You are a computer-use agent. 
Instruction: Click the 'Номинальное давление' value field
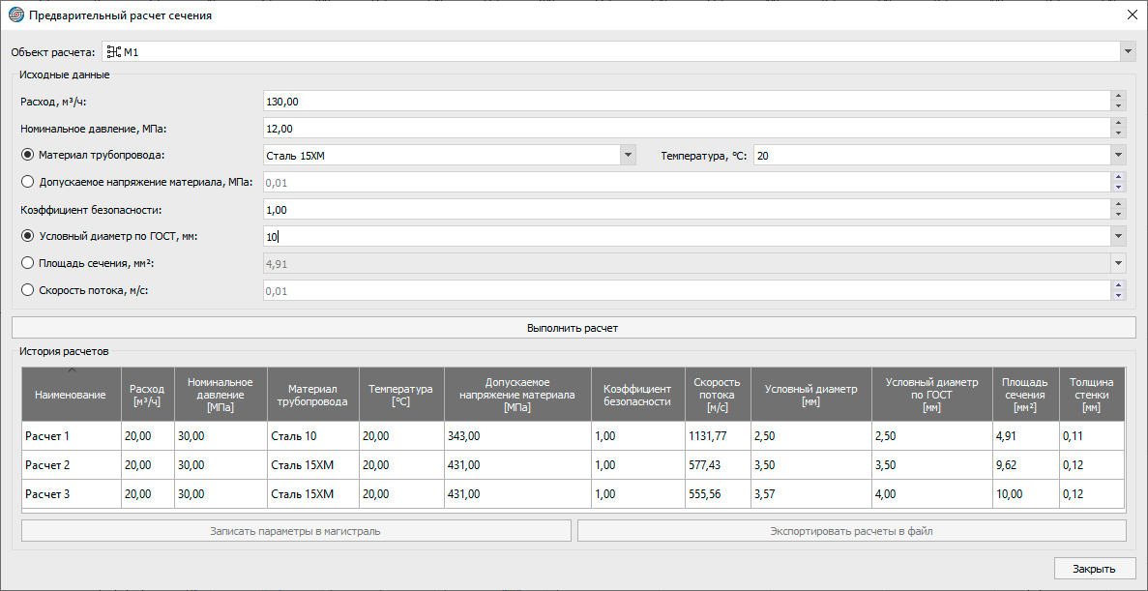(x=685, y=129)
